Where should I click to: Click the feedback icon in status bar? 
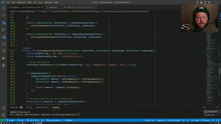click(213, 120)
